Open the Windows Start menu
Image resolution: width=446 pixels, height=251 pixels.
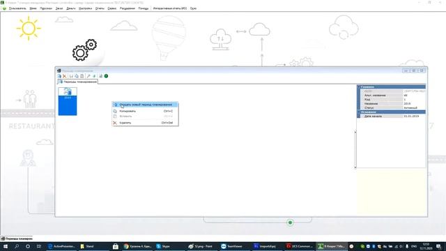pyautogui.click(x=6, y=246)
